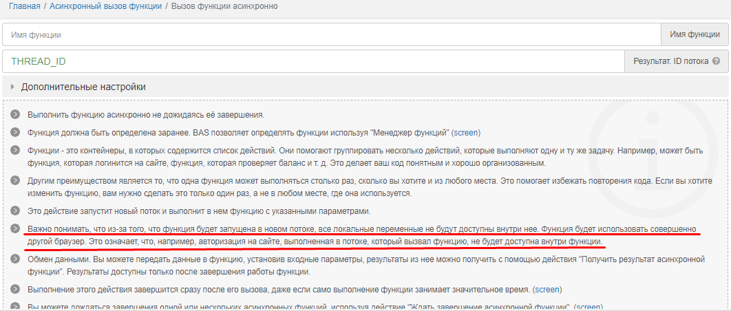Click bullet icon next to 'Выполнить функцию асинхронно'
Viewport: 731px width, 311px height.
(x=16, y=115)
